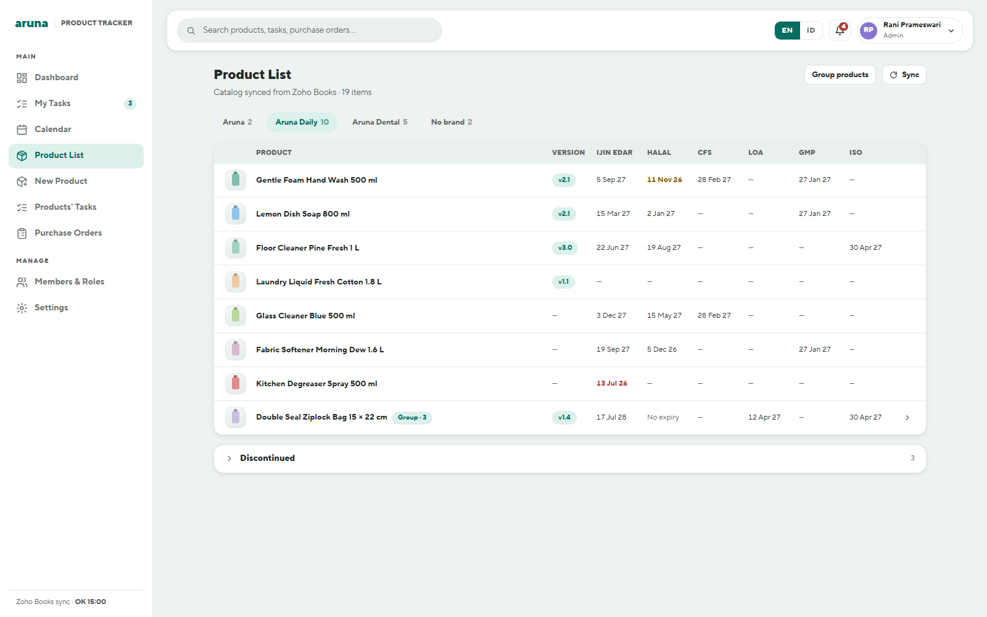Switch to the Aruna Dental tab
Viewport: 987px width, 617px height.
(380, 122)
